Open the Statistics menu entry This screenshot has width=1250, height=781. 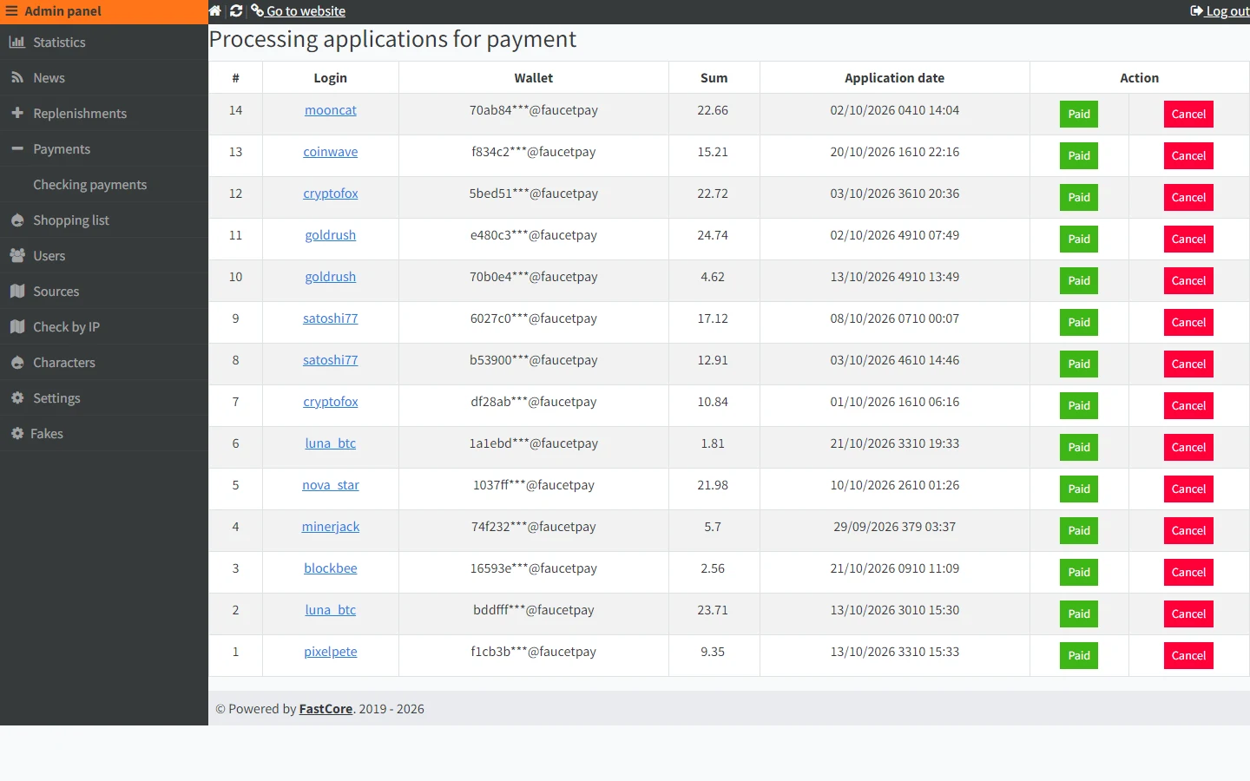[x=104, y=42]
